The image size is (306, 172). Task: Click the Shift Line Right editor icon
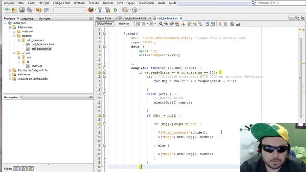213,24
